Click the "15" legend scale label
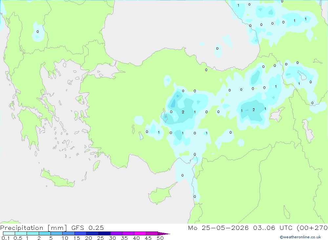This screenshot has height=240, width=328. point(77,238)
